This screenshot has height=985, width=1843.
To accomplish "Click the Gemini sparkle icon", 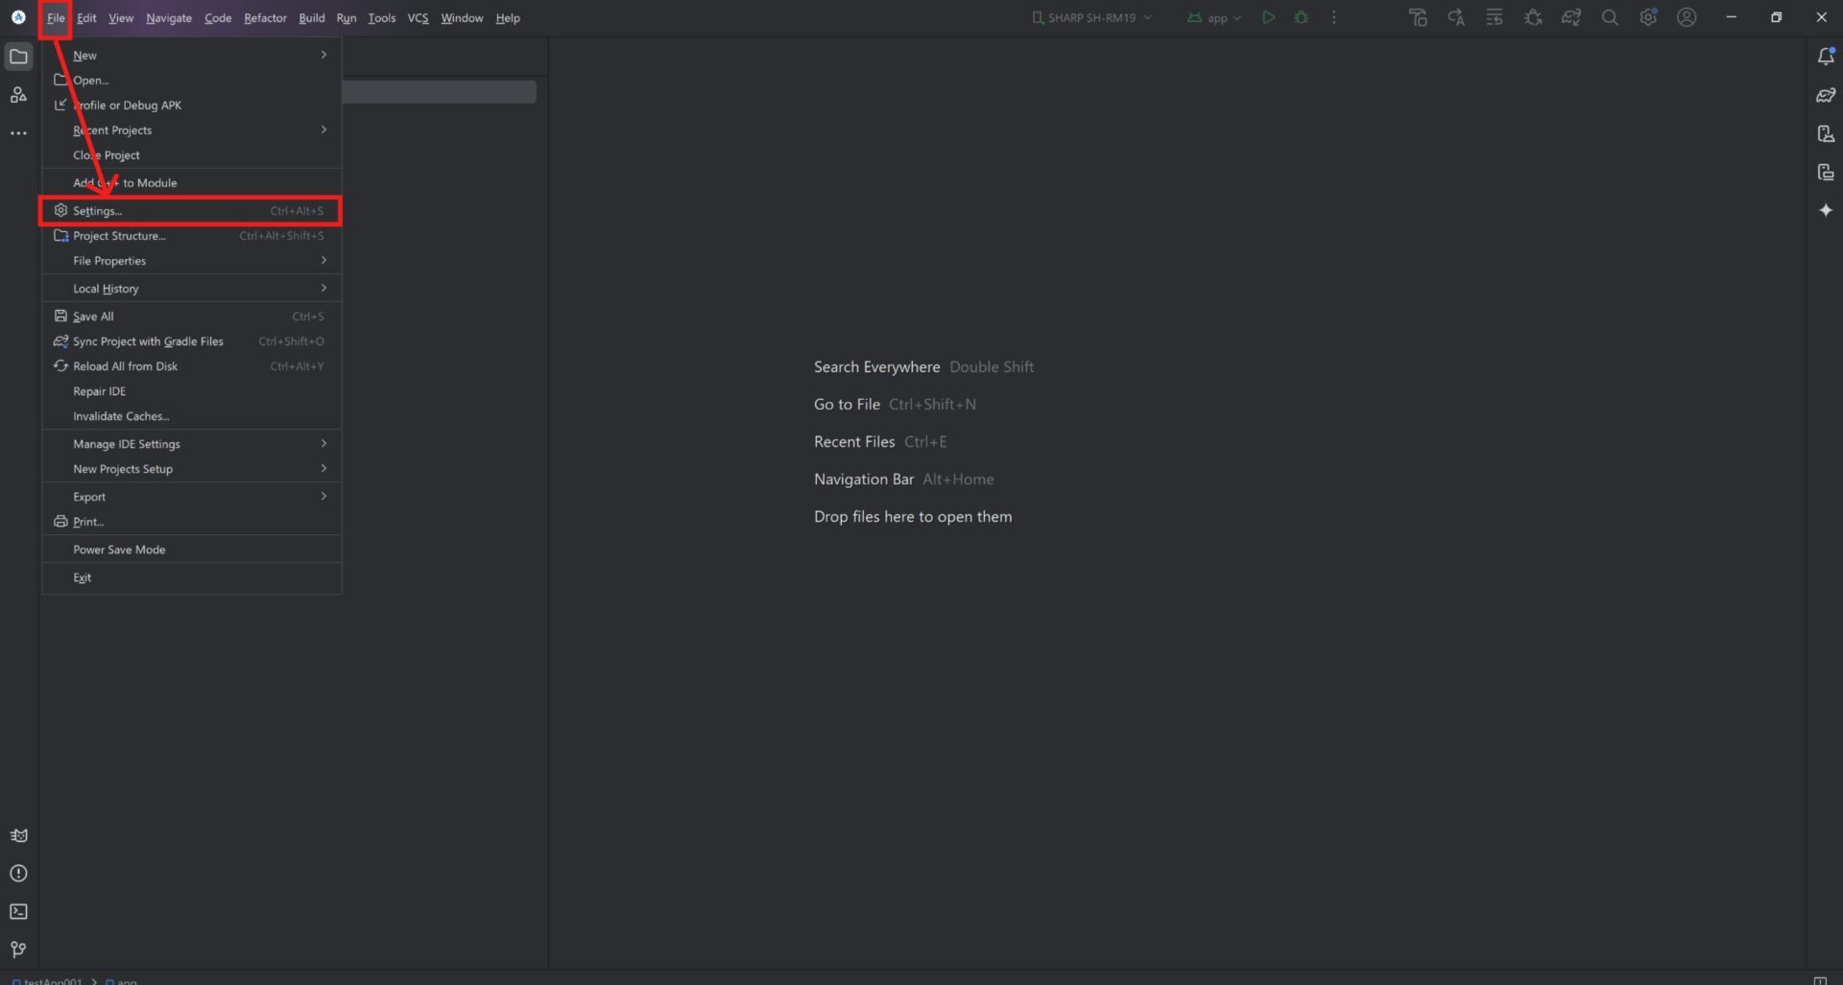I will point(1825,210).
